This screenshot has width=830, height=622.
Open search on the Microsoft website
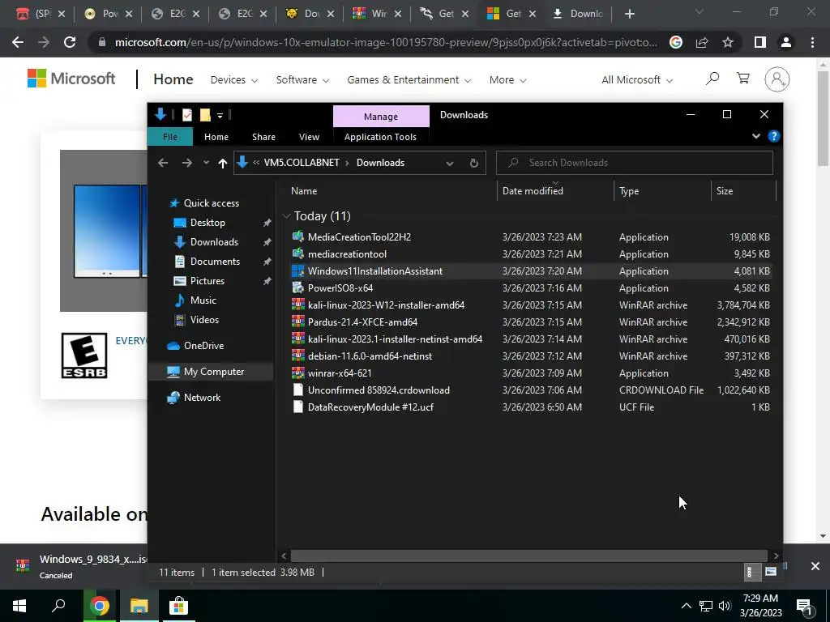point(712,79)
